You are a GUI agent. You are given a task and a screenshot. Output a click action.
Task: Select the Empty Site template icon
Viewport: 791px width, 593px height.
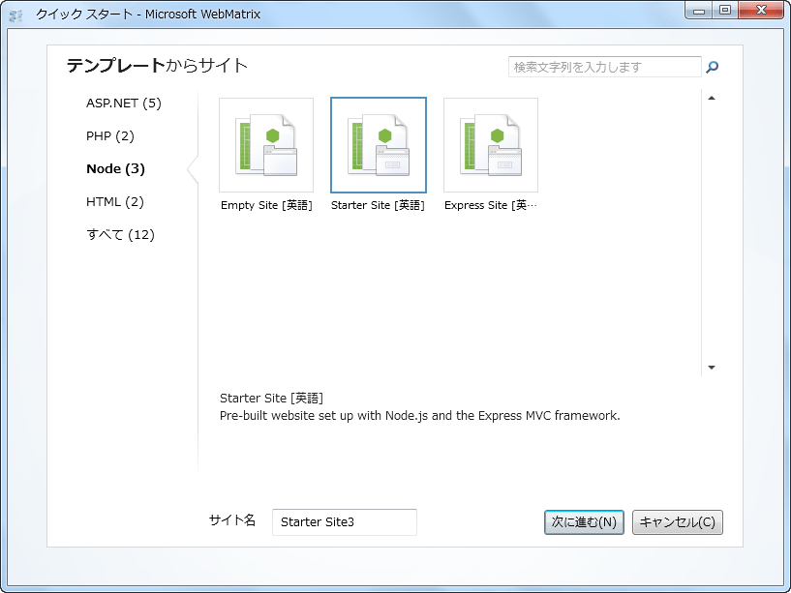pos(266,145)
